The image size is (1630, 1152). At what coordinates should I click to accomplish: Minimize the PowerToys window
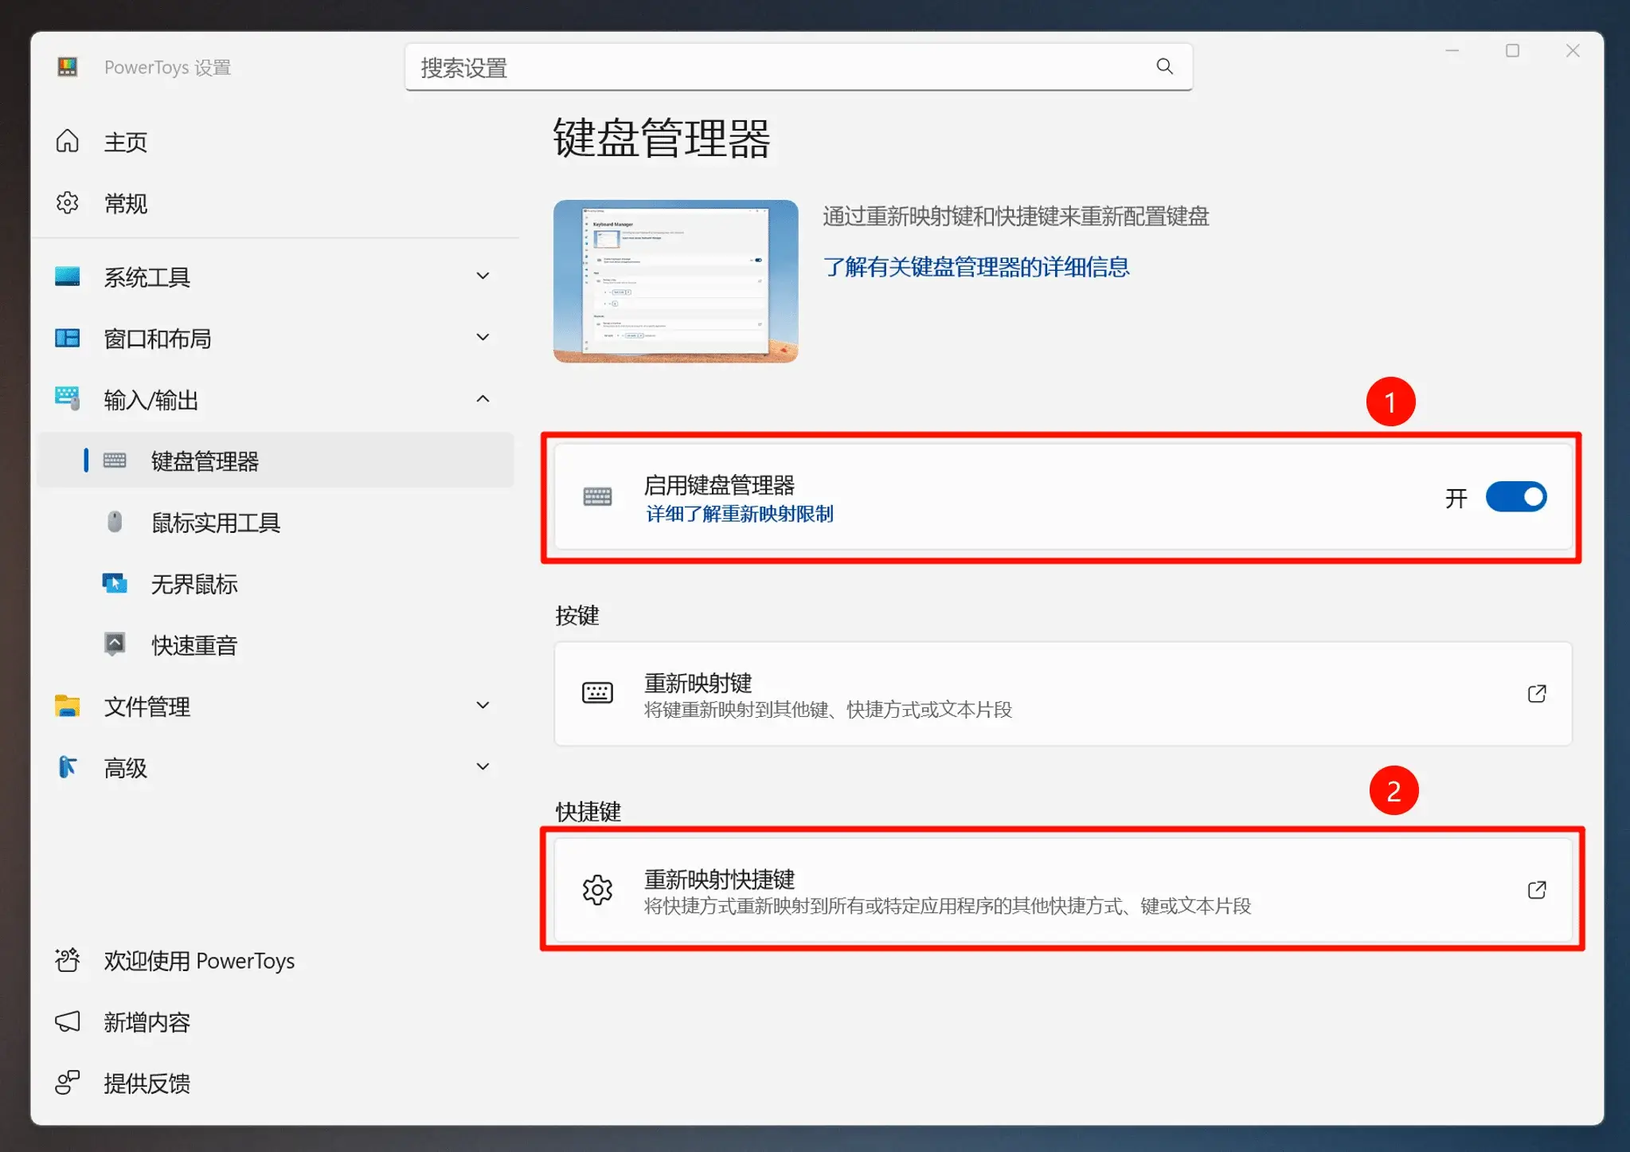[1452, 51]
